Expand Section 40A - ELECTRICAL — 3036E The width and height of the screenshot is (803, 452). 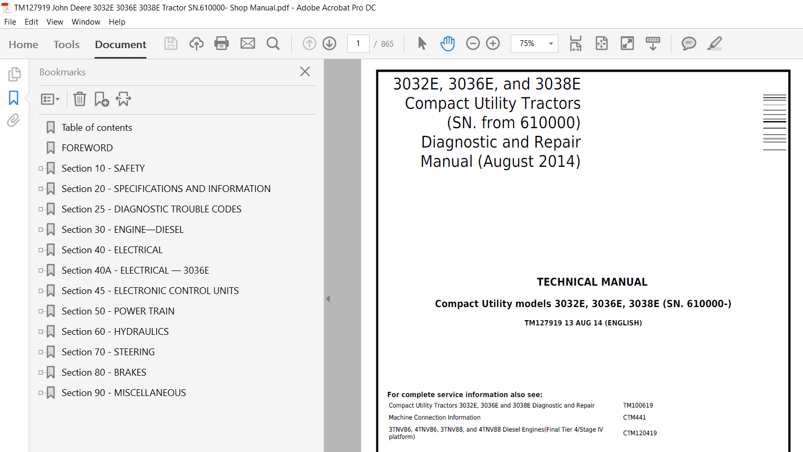pyautogui.click(x=41, y=270)
